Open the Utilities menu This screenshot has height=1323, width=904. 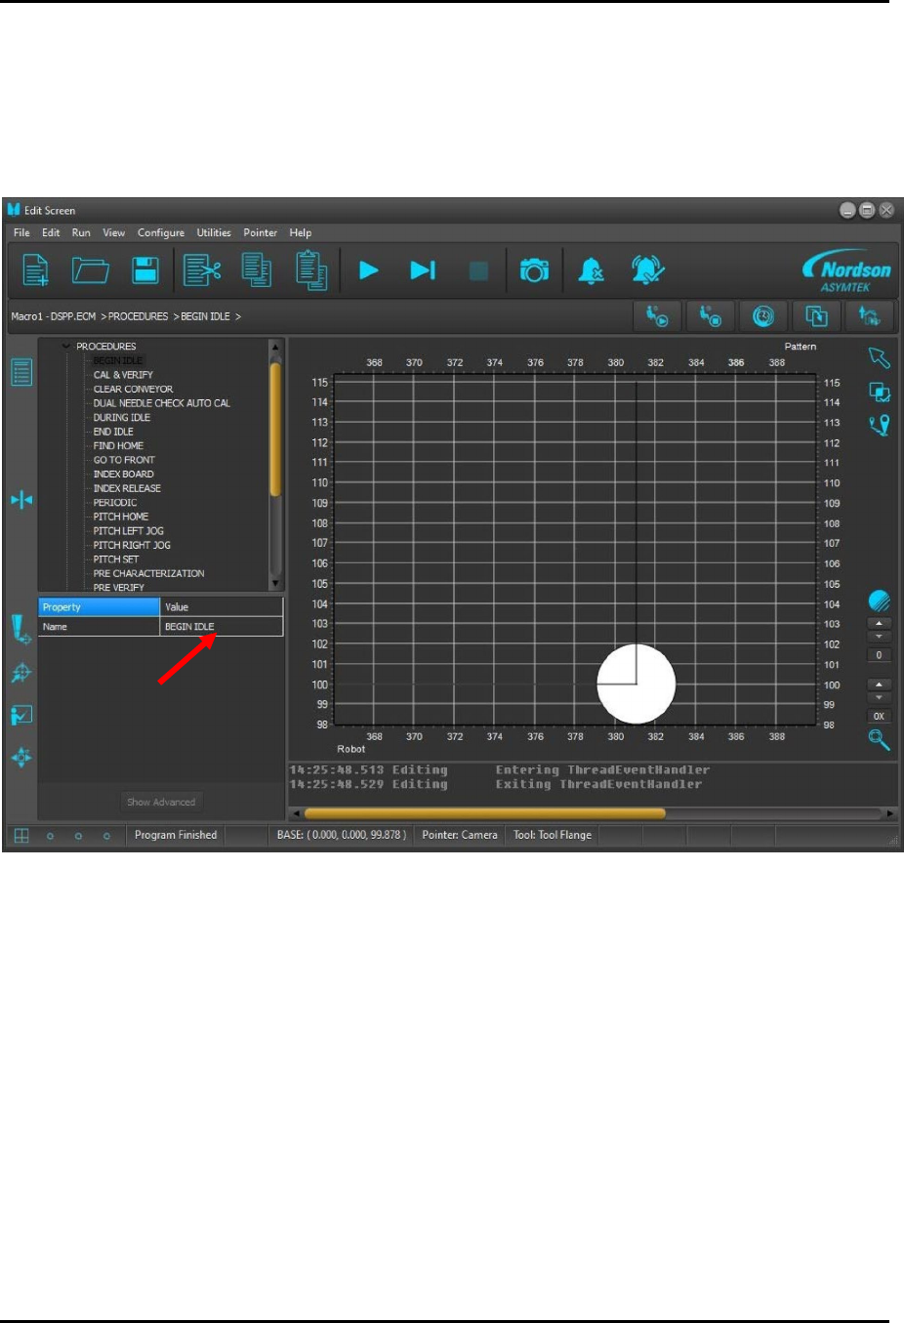pos(214,232)
